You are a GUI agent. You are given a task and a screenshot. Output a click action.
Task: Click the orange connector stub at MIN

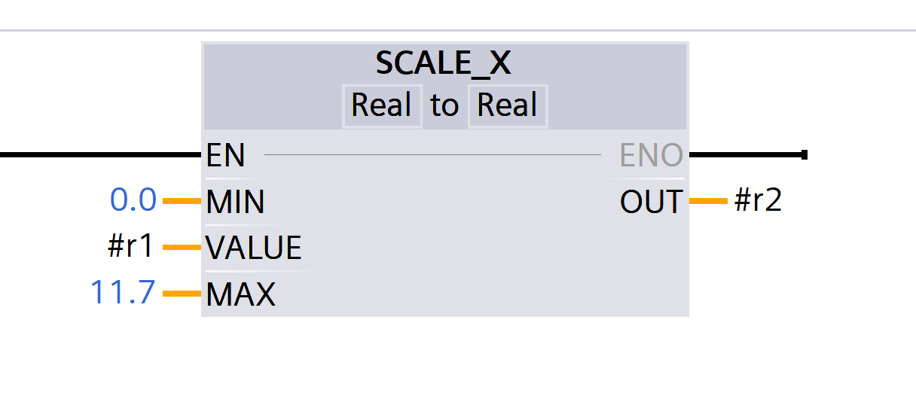click(x=182, y=202)
